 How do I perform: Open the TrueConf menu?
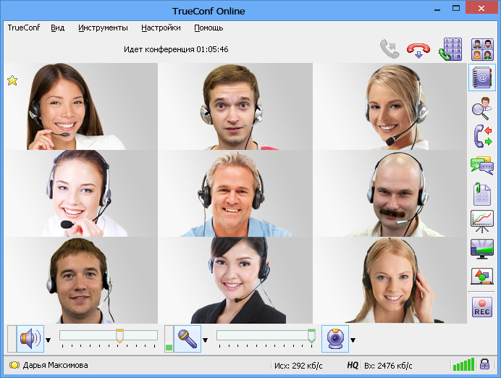click(24, 28)
